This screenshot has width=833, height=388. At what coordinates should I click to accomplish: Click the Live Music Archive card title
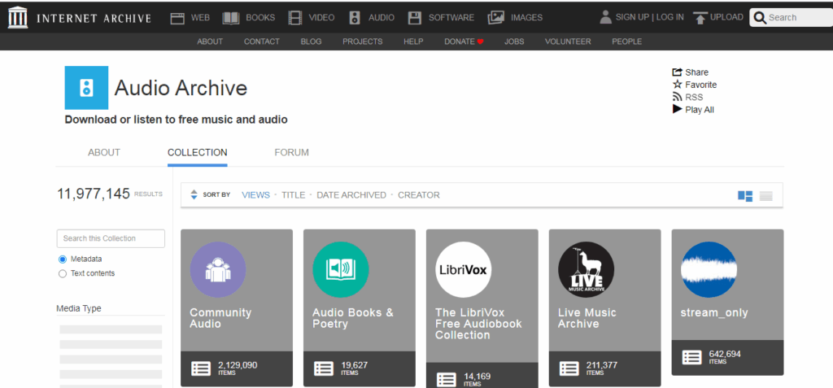pos(587,318)
